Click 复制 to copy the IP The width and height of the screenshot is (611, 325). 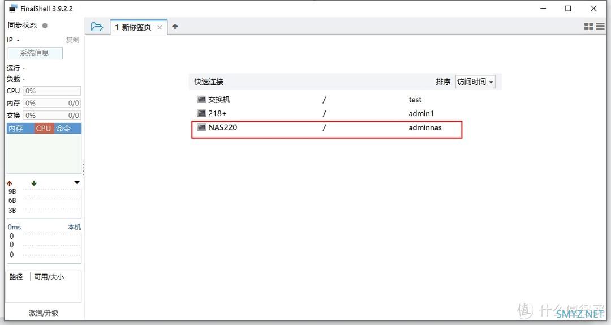[72, 40]
